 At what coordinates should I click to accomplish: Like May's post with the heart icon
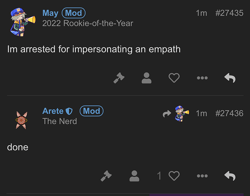[174, 78]
